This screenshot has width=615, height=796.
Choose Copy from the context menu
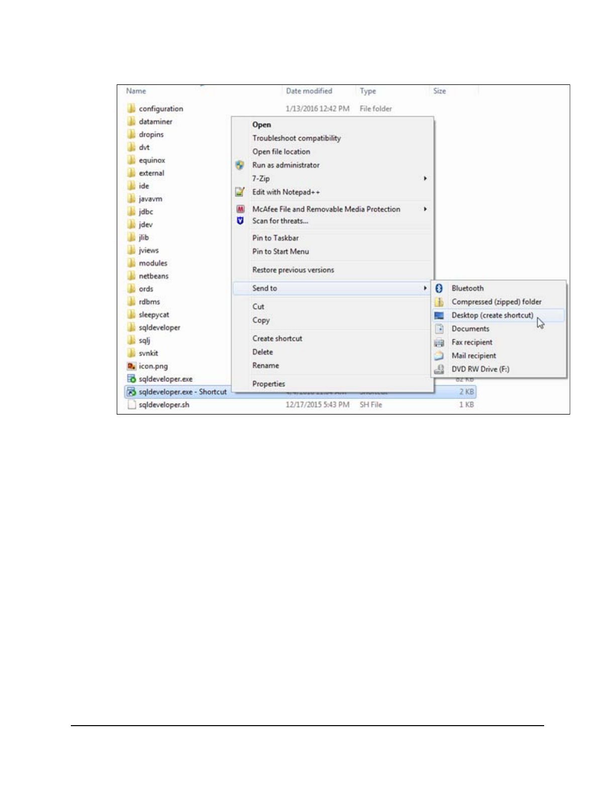(x=261, y=320)
